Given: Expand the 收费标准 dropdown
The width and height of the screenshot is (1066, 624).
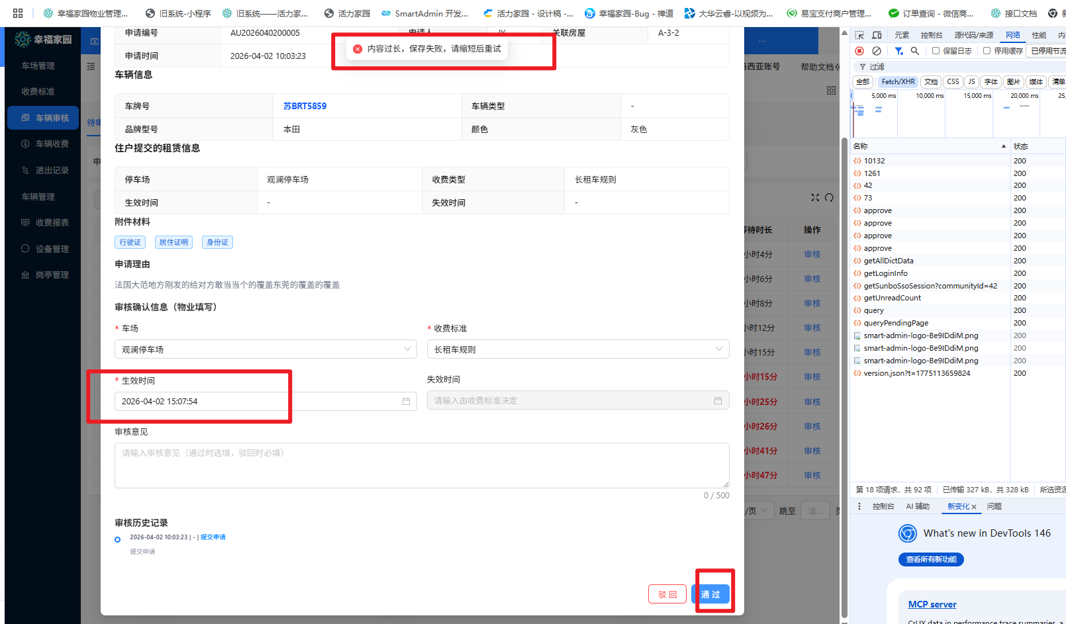Looking at the screenshot, I should click(577, 349).
